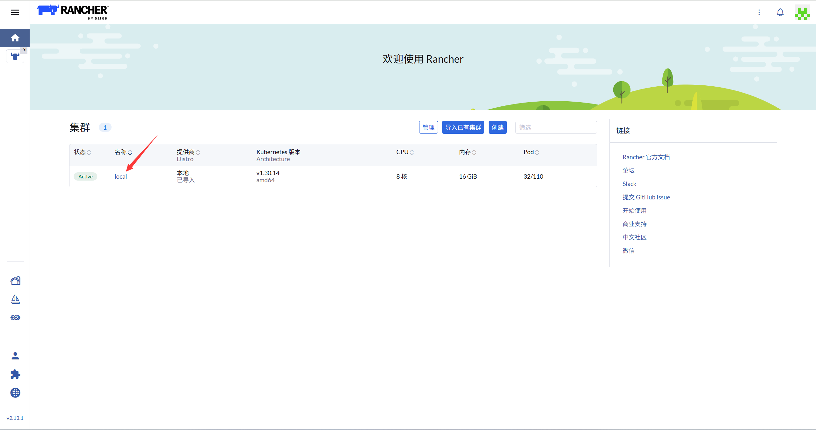Viewport: 816px width, 430px height.
Task: Click the 导入已有集群 button
Action: tap(463, 127)
